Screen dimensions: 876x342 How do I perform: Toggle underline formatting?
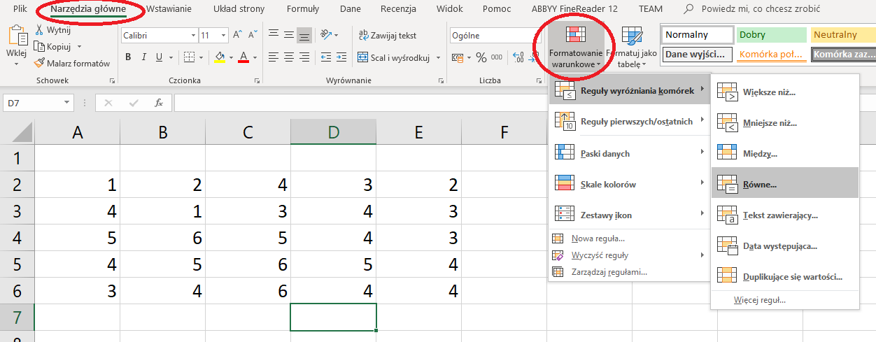coord(160,57)
